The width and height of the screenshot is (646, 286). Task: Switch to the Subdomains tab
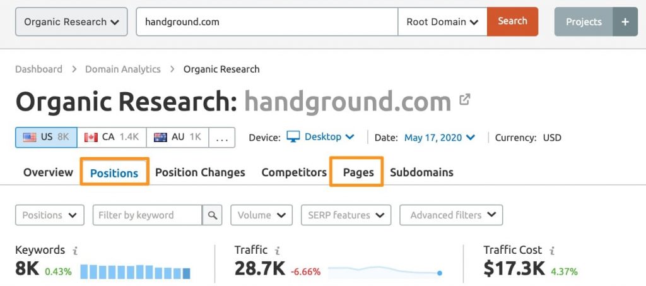[421, 172]
